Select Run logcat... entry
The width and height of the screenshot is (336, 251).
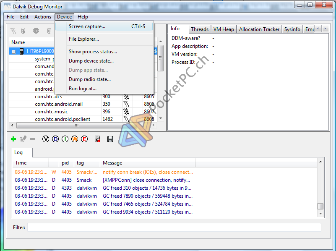tap(104, 89)
